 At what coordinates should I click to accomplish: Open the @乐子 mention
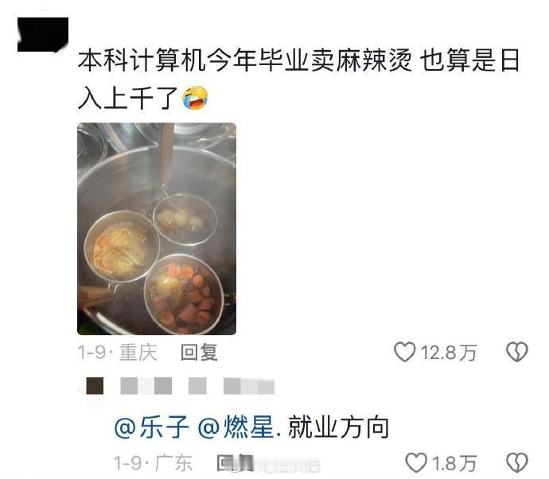point(152,427)
